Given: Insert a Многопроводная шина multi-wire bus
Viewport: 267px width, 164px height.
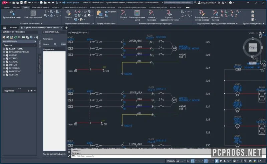Looking at the screenshot, I should [x=137, y=15].
